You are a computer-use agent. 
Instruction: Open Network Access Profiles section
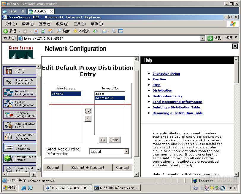point(20,158)
